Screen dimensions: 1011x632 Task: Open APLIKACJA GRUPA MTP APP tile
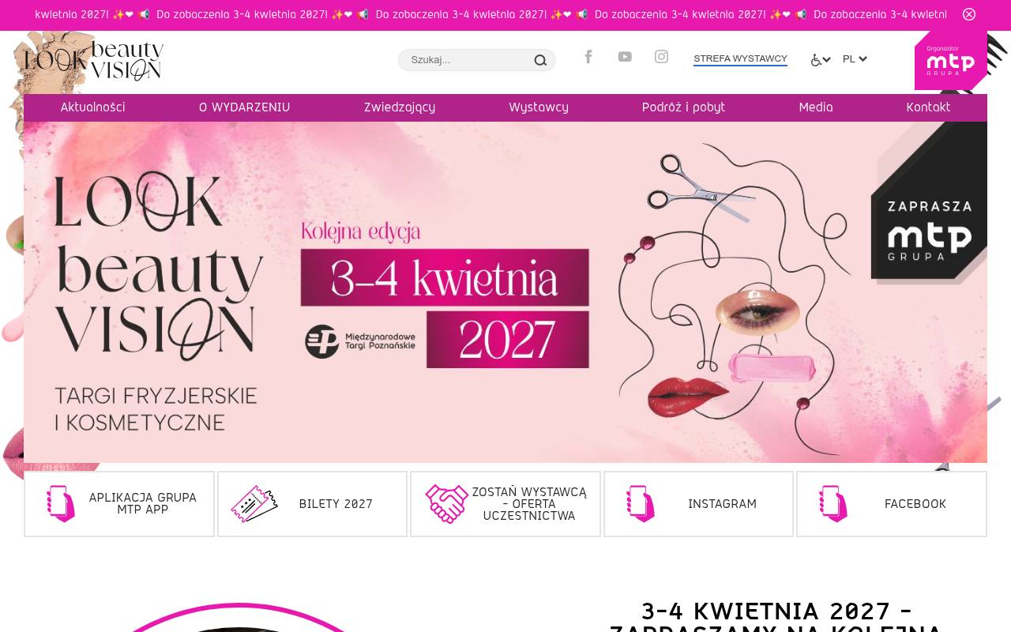tap(119, 504)
